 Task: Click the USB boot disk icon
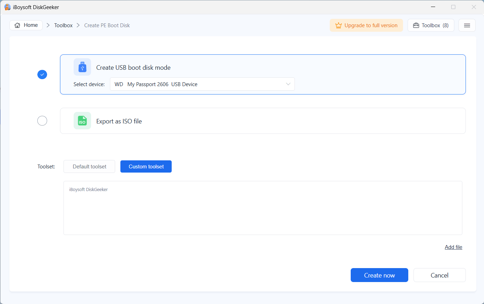(x=82, y=67)
